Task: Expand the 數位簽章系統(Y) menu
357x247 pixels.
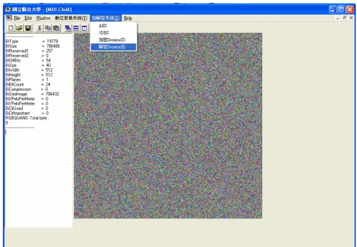Action: click(x=71, y=18)
